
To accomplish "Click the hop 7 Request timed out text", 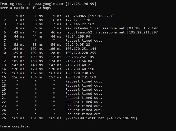I will [x=84, y=41].
